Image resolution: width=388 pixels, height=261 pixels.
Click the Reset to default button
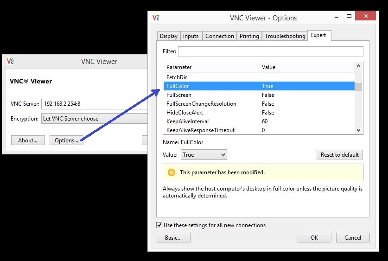[x=340, y=155]
